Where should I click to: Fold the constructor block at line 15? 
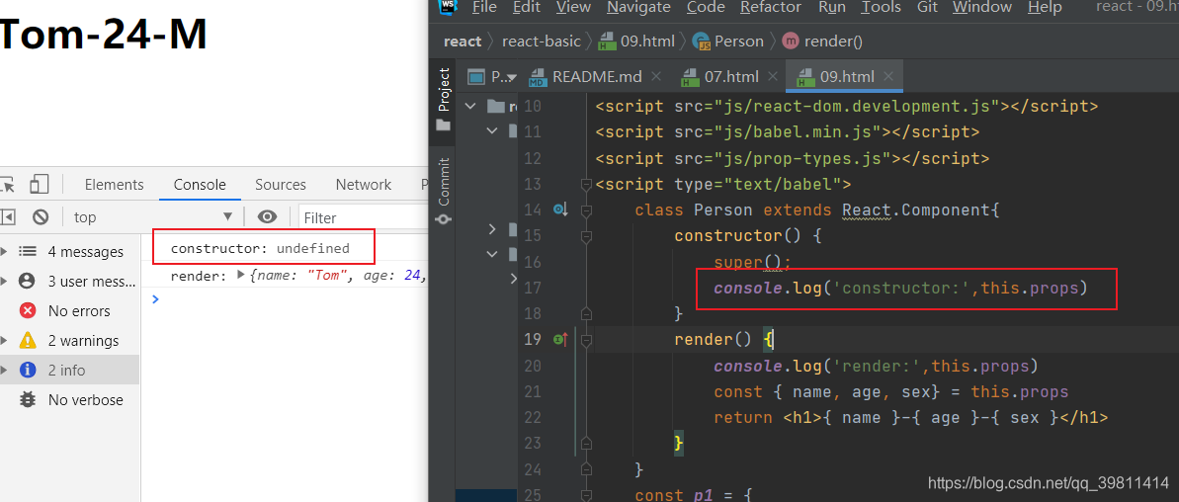click(586, 236)
